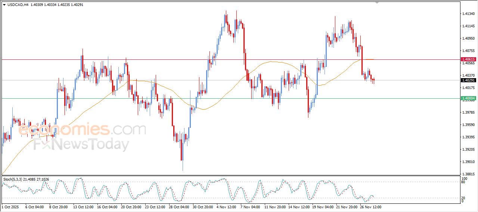
Task: Click the green 1.40004 price tag
Action: coord(468,98)
